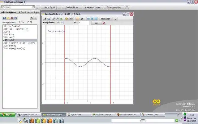Open the Ausgabeoptionen menu
This screenshot has height=124, width=198.
tap(93, 7)
